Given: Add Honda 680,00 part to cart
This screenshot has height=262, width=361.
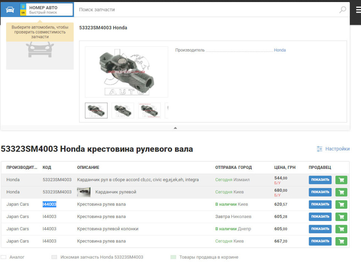Looking at the screenshot, I should point(341,192).
